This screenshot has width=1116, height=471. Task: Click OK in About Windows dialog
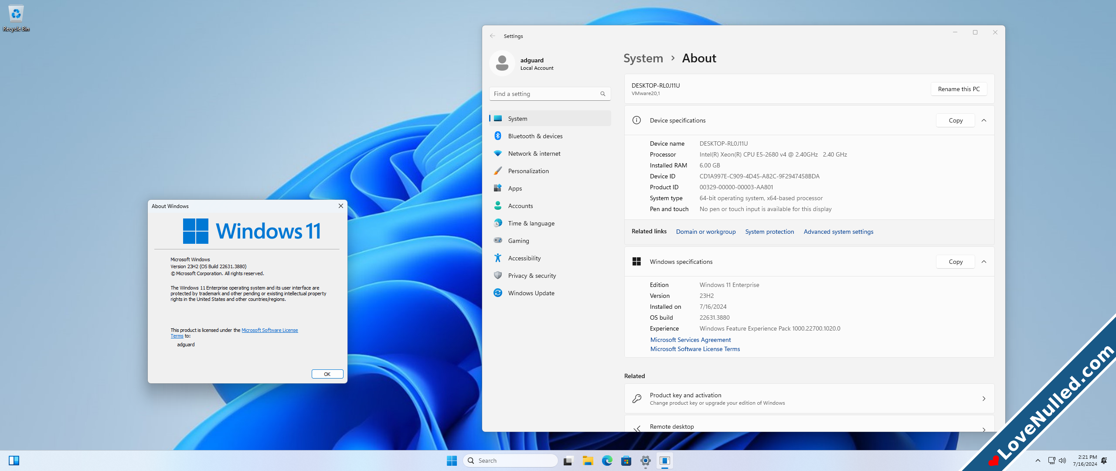click(327, 374)
